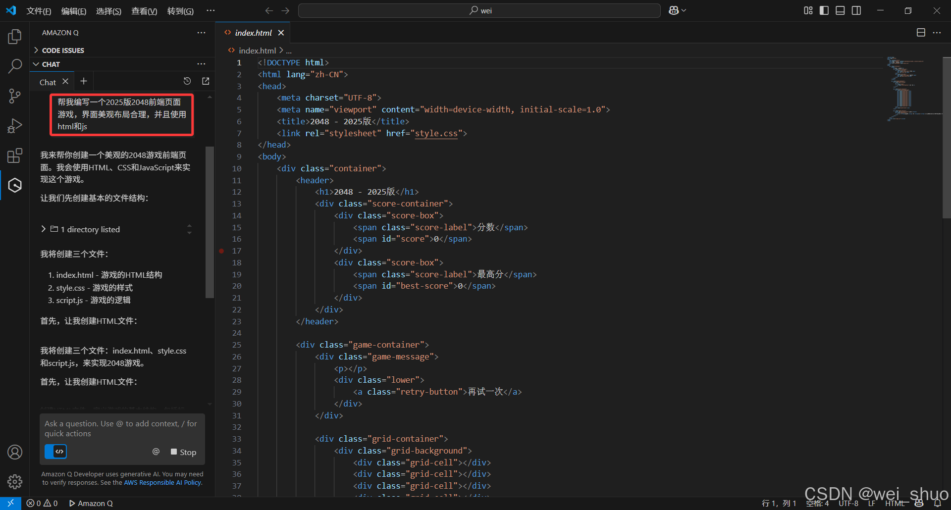This screenshot has height=510, width=951.
Task: Close the index.html editor tab
Action: click(x=281, y=33)
